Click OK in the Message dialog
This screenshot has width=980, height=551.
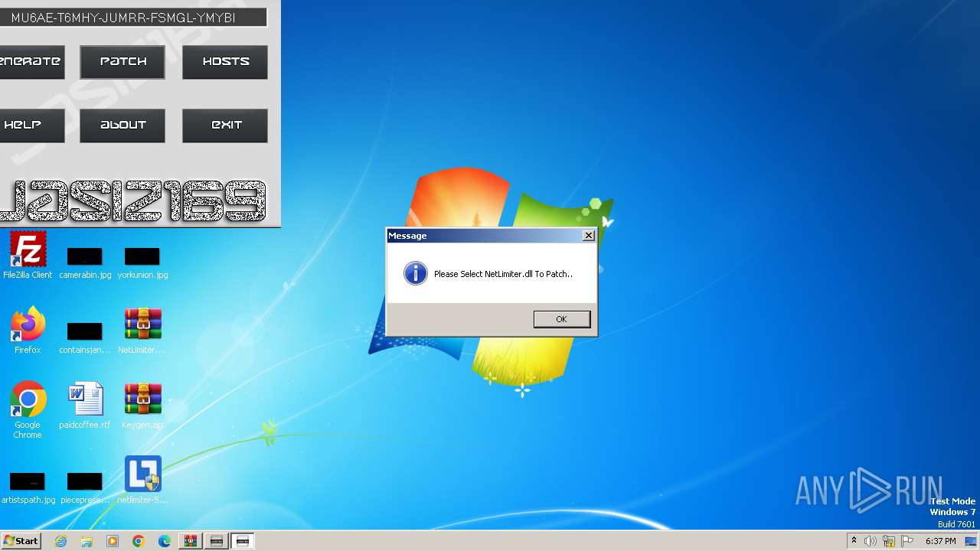pos(561,319)
